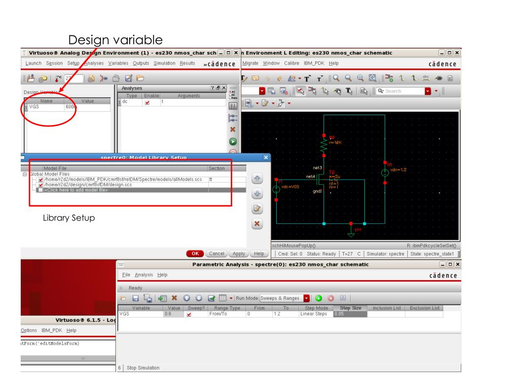
Task: Click the Step Size cell showing 0.05
Action: point(350,314)
